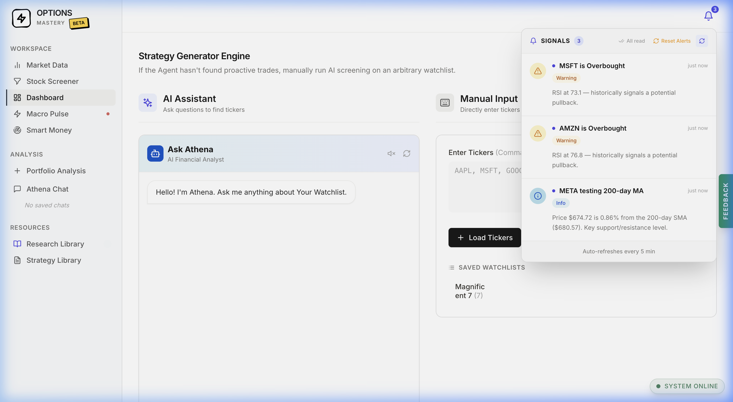The height and width of the screenshot is (402, 733).
Task: Select Dashboard in the sidebar
Action: (x=61, y=98)
